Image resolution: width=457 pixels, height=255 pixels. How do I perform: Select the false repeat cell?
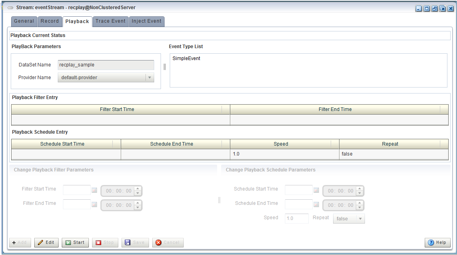394,154
